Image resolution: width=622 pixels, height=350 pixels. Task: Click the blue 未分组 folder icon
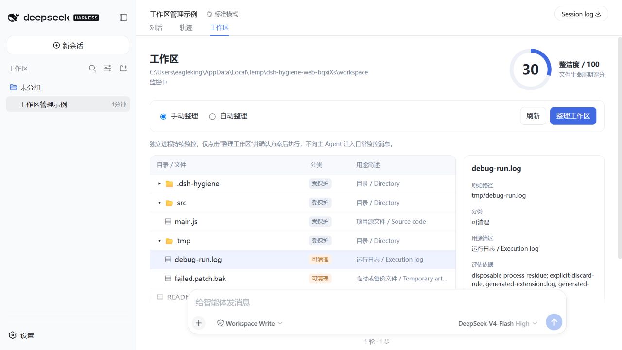click(14, 87)
